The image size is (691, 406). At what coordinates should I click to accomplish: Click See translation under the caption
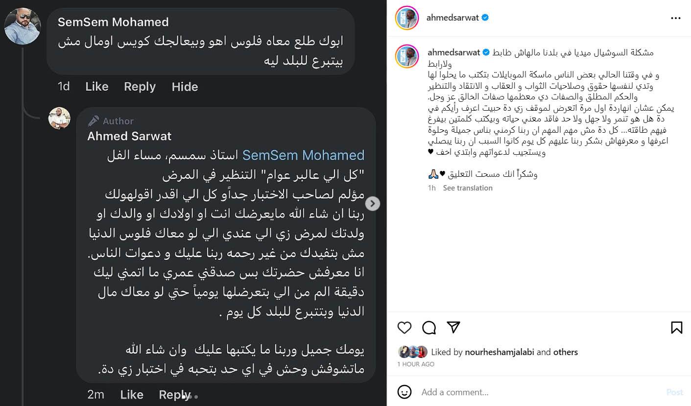pyautogui.click(x=468, y=188)
